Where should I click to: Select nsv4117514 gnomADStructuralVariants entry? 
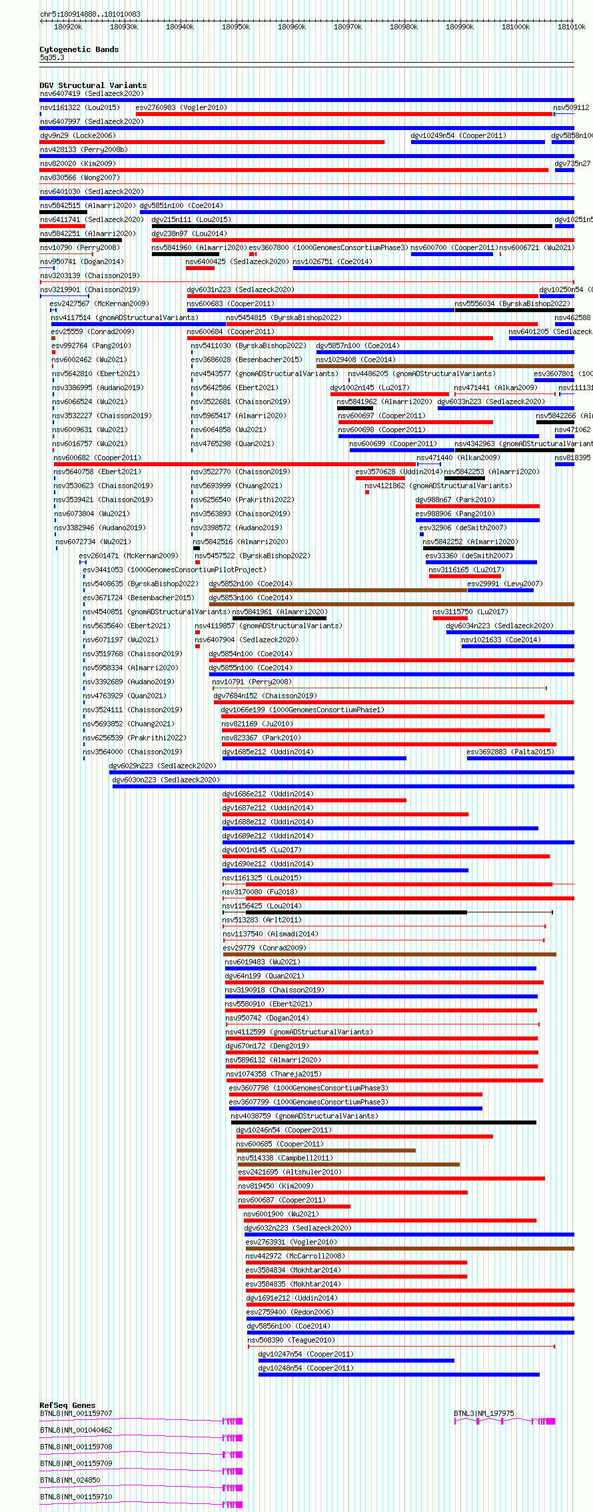point(125,317)
